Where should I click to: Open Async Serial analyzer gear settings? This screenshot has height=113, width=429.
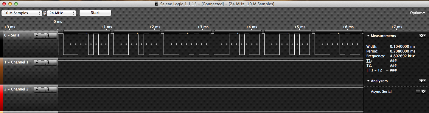(x=423, y=91)
